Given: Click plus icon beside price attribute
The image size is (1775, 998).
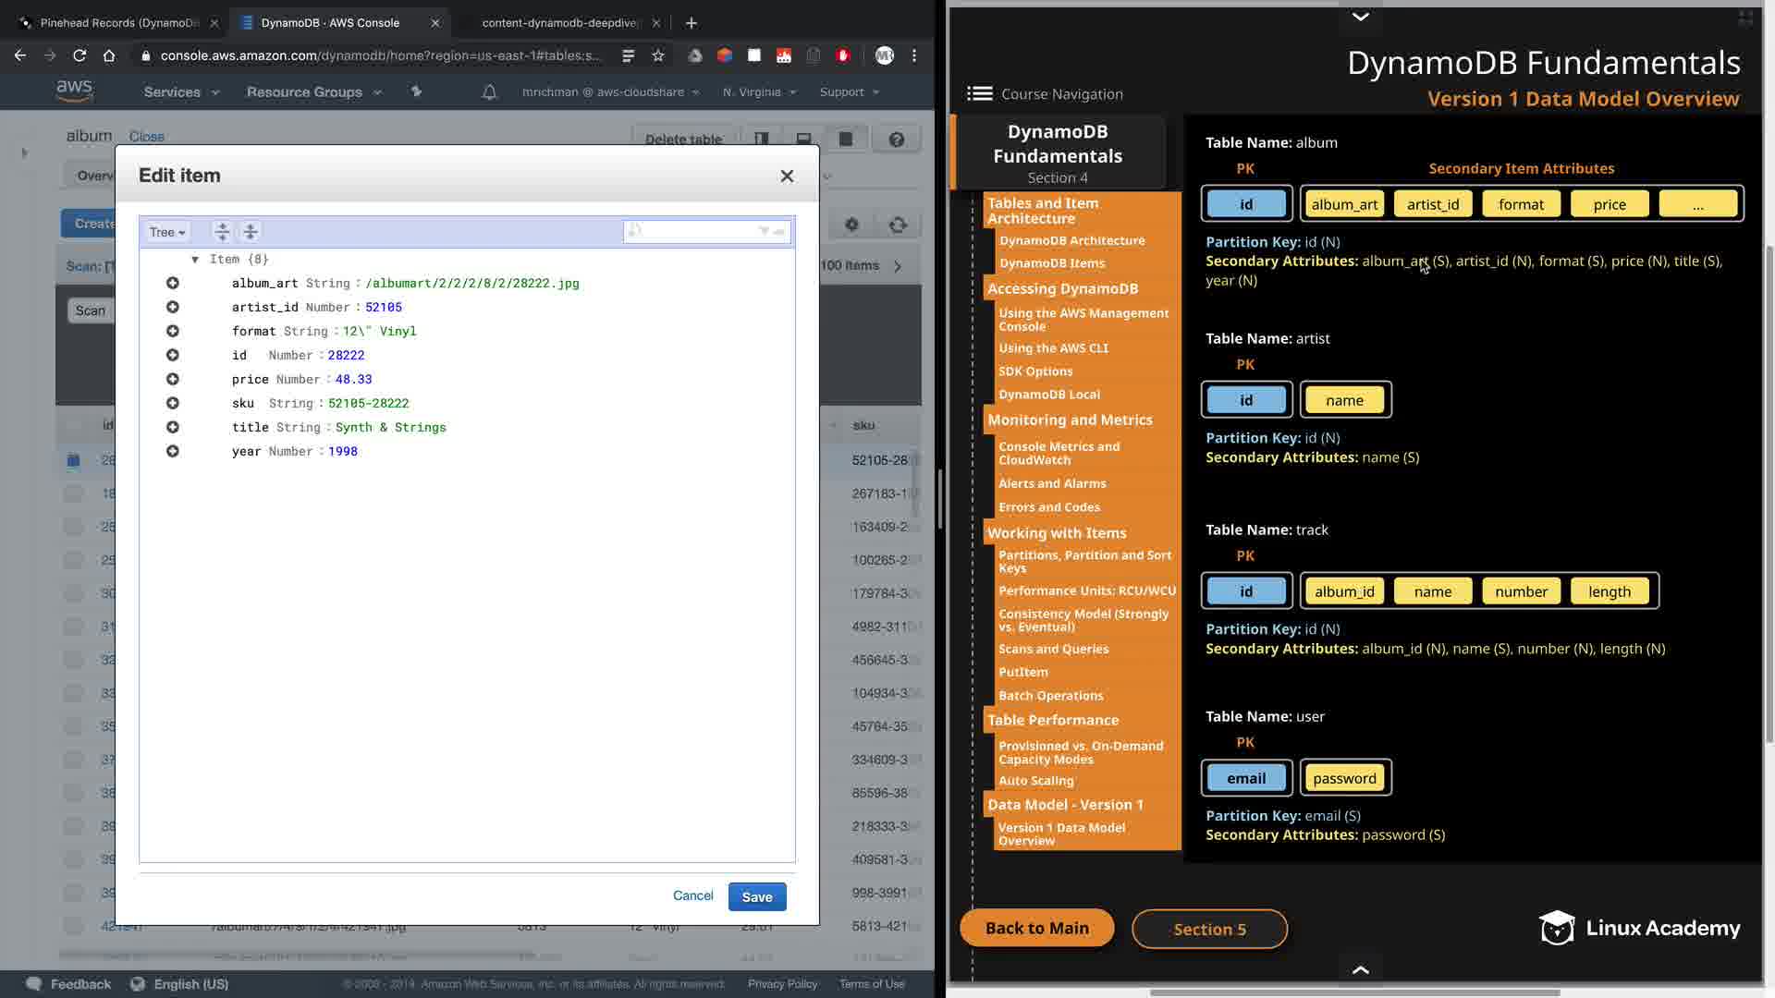Looking at the screenshot, I should (173, 379).
